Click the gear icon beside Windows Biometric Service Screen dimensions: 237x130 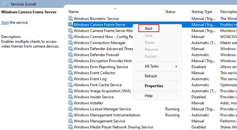click(70, 19)
